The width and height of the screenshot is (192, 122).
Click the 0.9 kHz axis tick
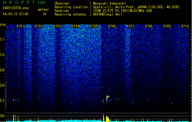tap(3, 70)
